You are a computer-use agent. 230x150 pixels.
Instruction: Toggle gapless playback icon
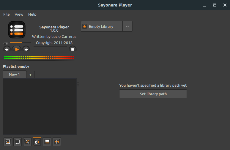coord(57,142)
